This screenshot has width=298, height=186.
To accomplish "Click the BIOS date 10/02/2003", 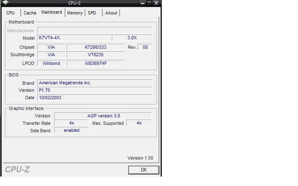I will (95, 98).
